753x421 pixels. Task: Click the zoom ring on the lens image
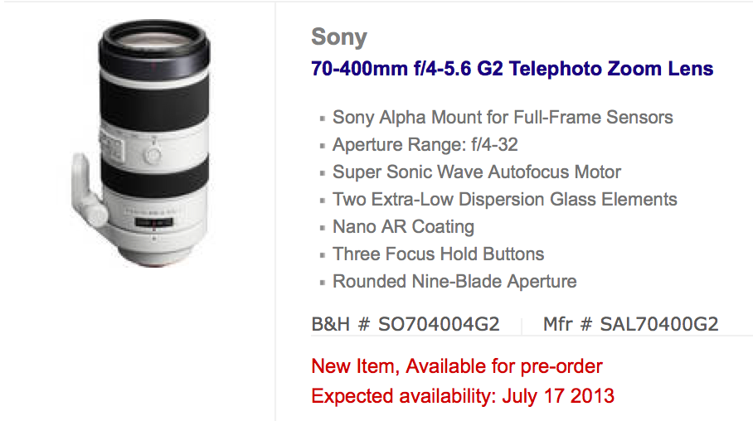tap(154, 105)
